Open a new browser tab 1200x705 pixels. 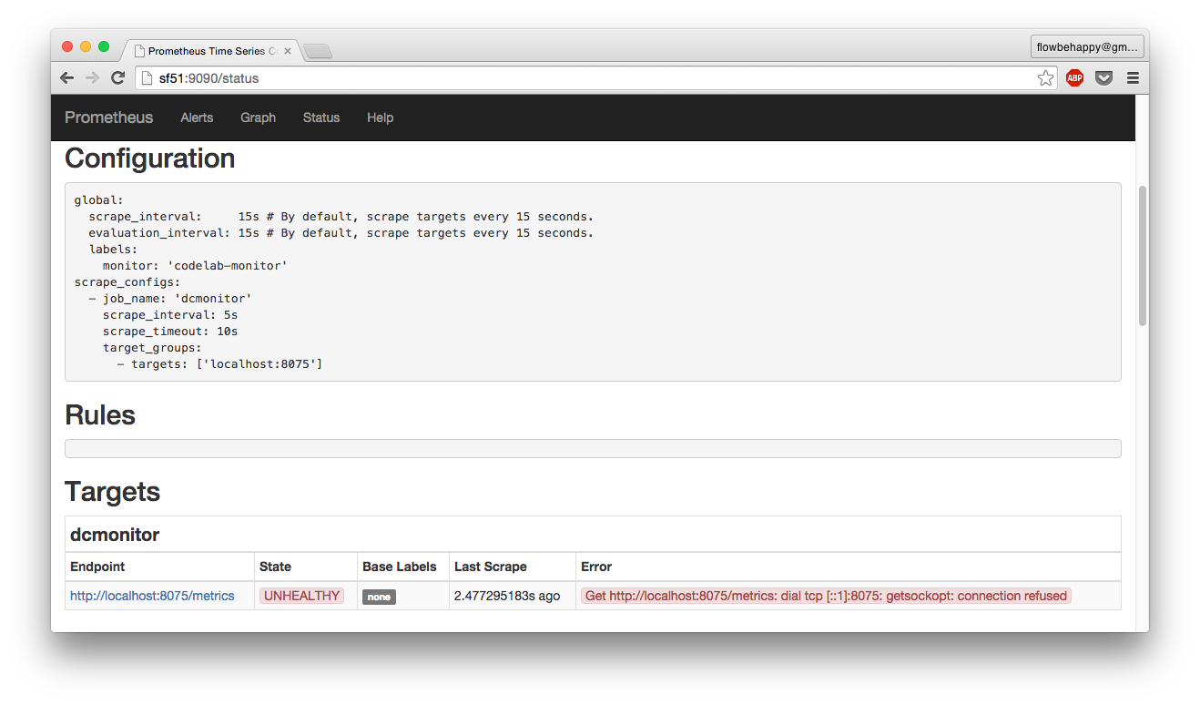pos(317,52)
